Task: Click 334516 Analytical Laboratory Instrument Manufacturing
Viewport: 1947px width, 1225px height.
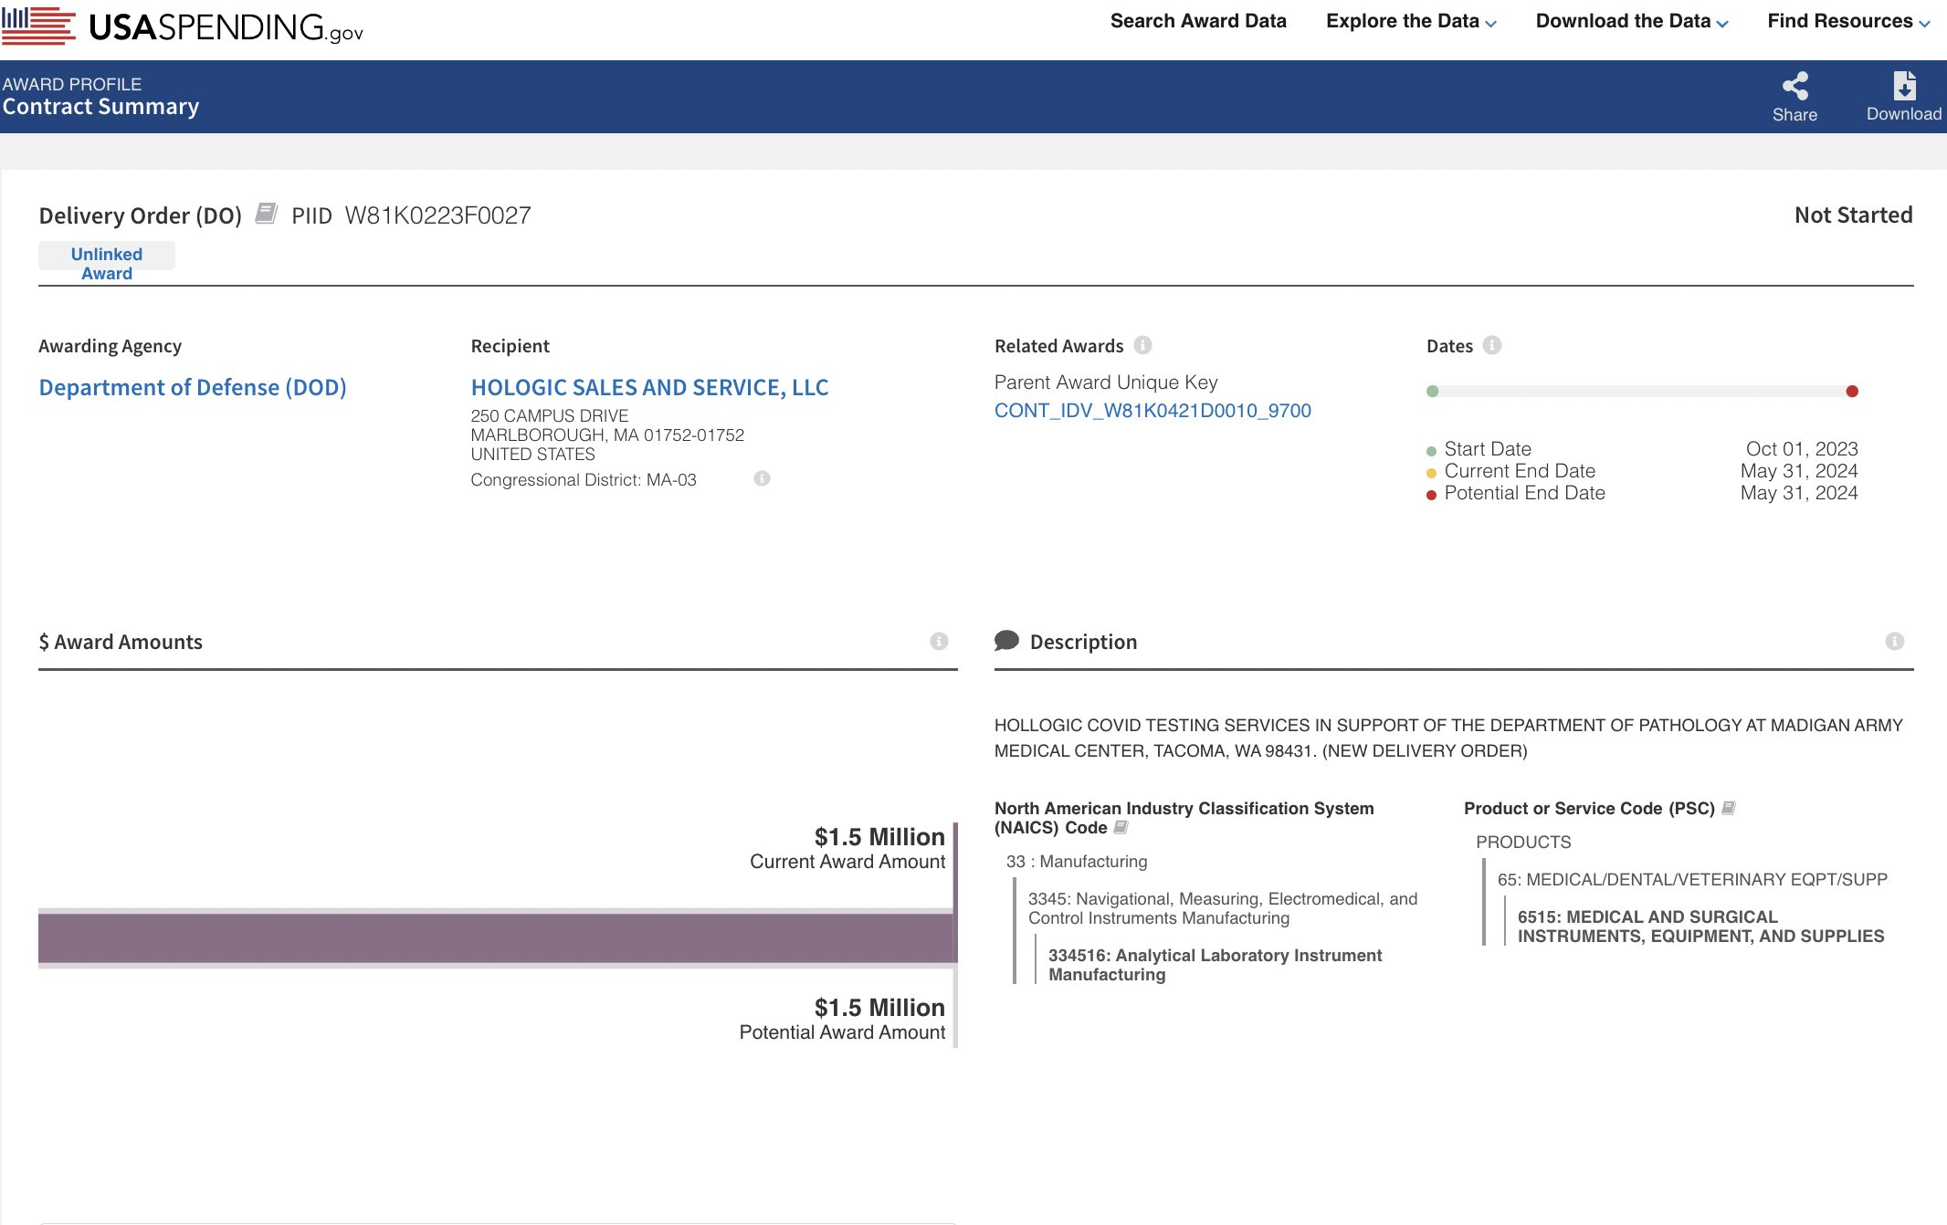Action: (x=1215, y=965)
